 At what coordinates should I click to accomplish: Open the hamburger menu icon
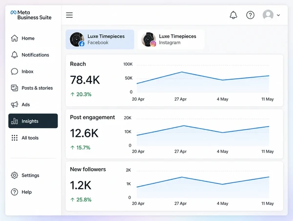tap(69, 15)
